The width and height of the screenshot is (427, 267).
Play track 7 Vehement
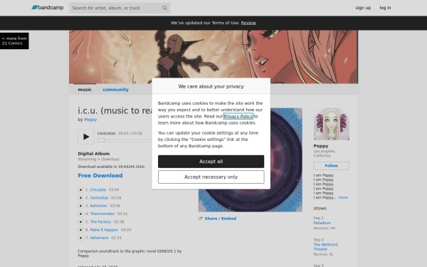click(x=81, y=238)
